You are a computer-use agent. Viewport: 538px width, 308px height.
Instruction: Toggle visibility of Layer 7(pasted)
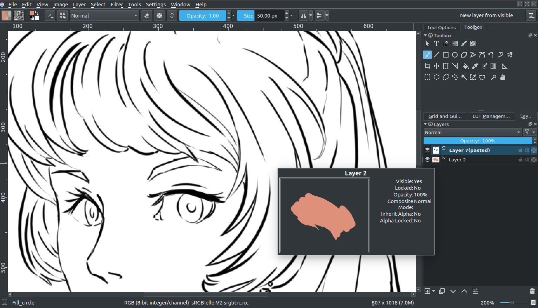click(427, 150)
